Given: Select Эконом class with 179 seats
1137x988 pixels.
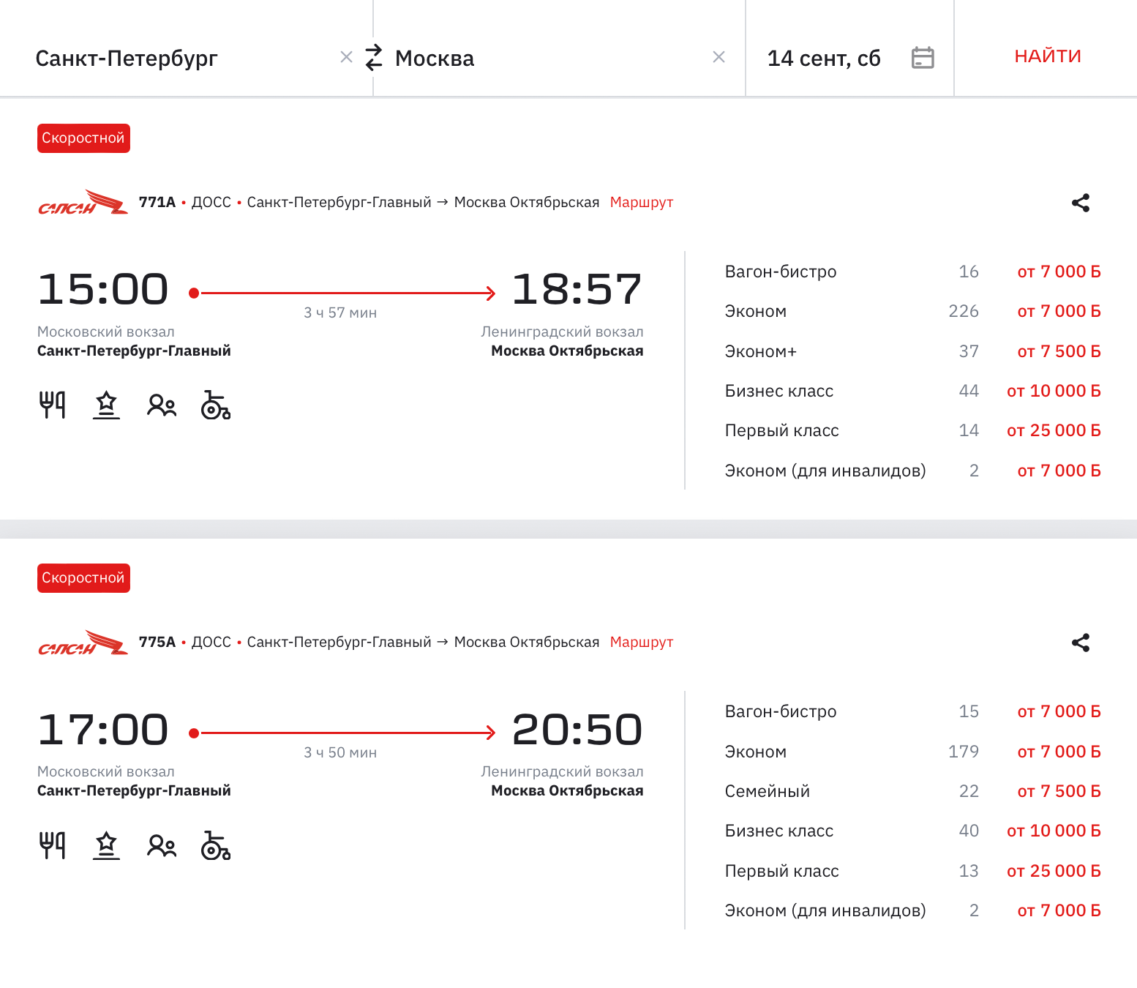Looking at the screenshot, I should tap(912, 752).
